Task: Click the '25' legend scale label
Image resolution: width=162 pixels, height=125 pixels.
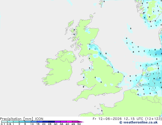Action: [50, 124]
